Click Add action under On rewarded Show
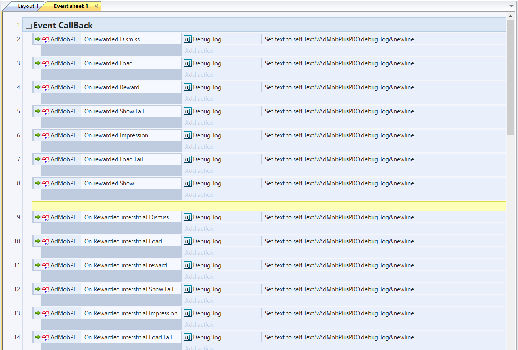The height and width of the screenshot is (350, 518). tap(199, 195)
